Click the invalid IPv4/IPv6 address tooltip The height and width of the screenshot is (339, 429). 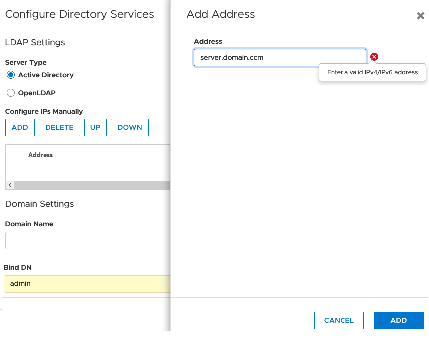click(372, 72)
